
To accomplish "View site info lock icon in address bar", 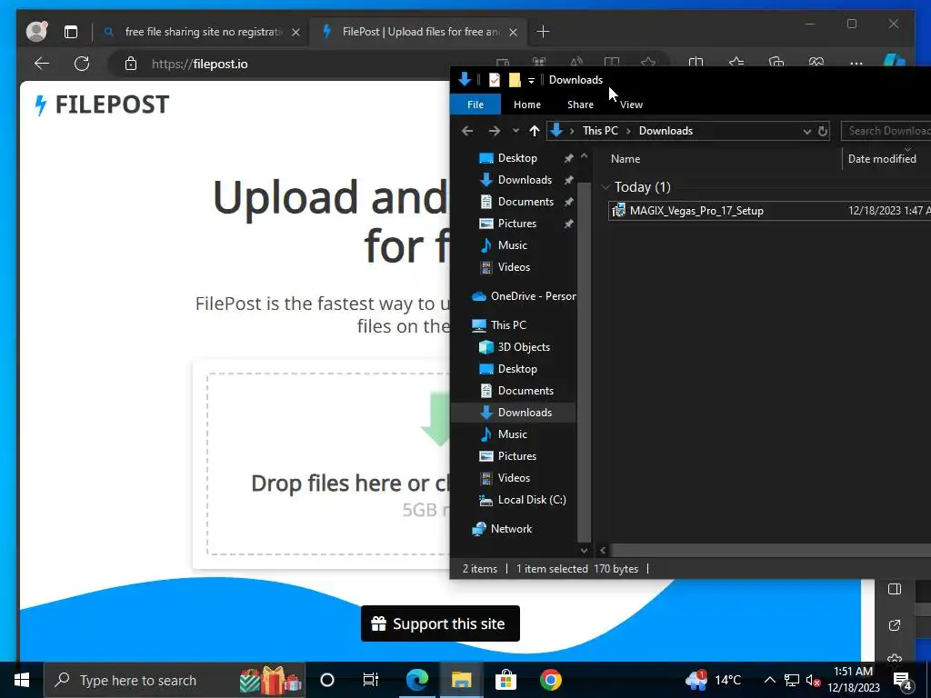I will tap(131, 64).
